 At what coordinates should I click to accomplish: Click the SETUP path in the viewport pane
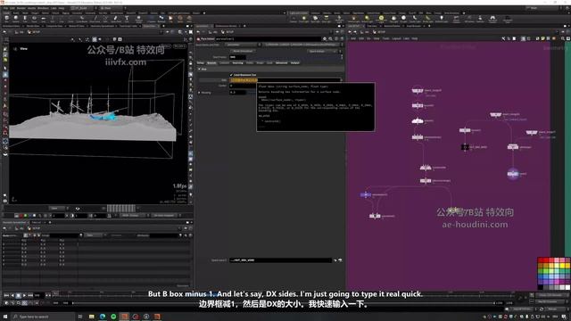click(35, 32)
